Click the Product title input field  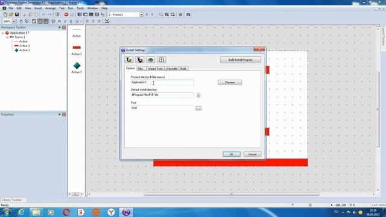point(162,83)
